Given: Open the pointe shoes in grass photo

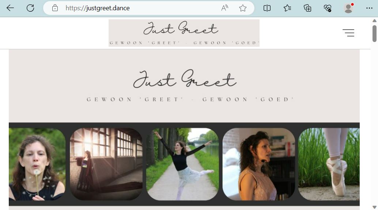Looking at the screenshot, I should tap(329, 164).
